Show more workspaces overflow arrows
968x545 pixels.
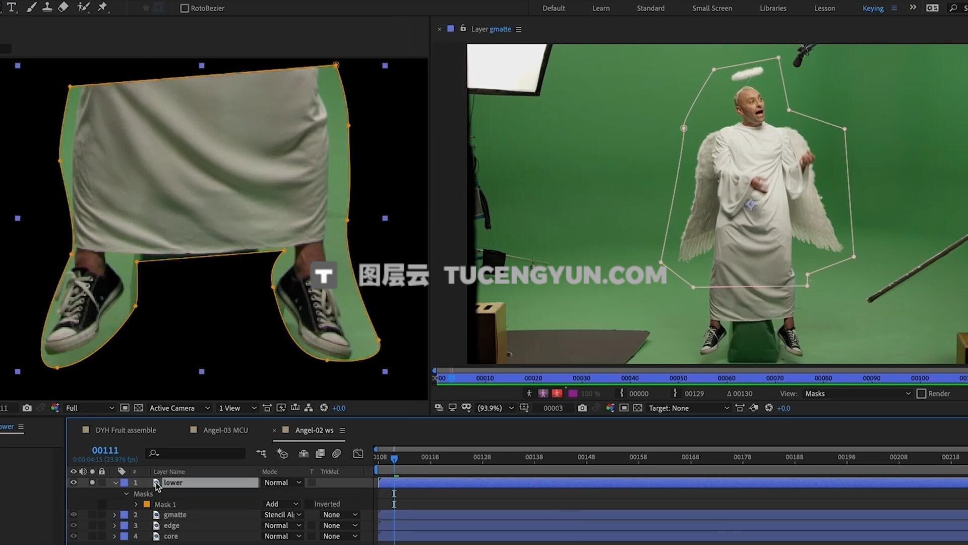[913, 8]
